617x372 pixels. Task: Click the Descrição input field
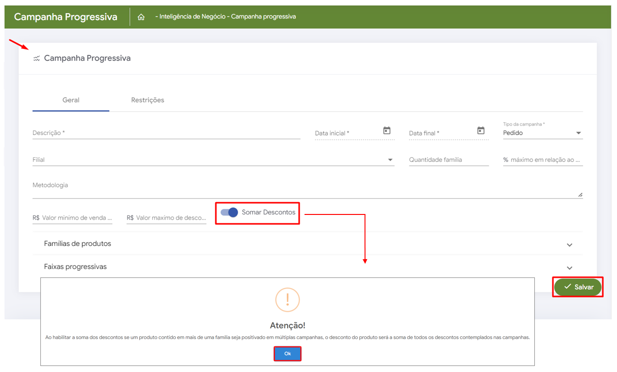(166, 133)
